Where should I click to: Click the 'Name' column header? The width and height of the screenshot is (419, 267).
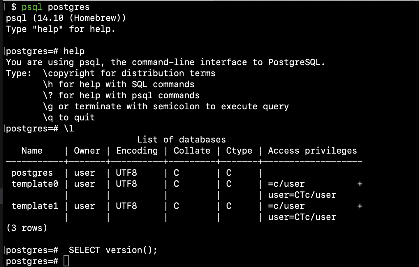pyautogui.click(x=32, y=151)
